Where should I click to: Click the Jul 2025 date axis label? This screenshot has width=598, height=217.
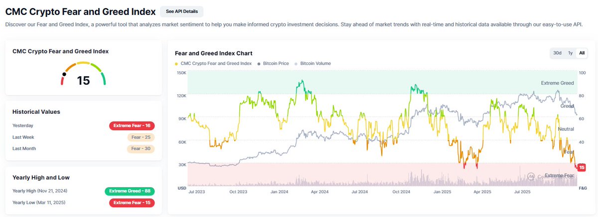[523, 192]
